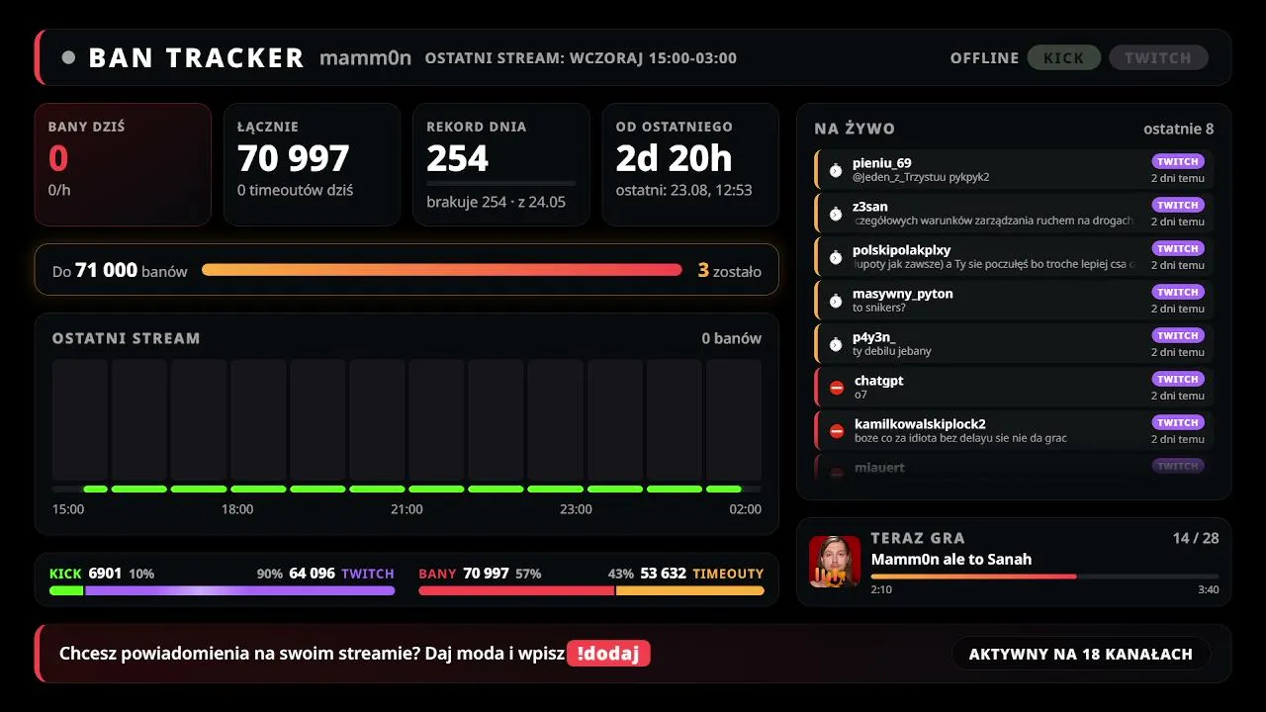Click the stopwatch icon beside polskipolakplxy
Screen dimensions: 1266x712
(x=836, y=257)
